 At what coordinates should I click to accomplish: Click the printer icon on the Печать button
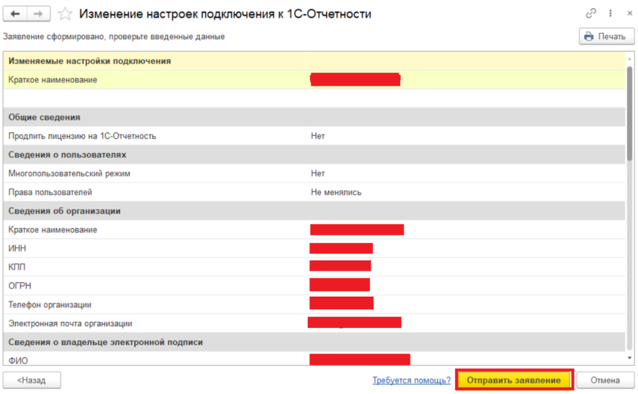point(588,36)
